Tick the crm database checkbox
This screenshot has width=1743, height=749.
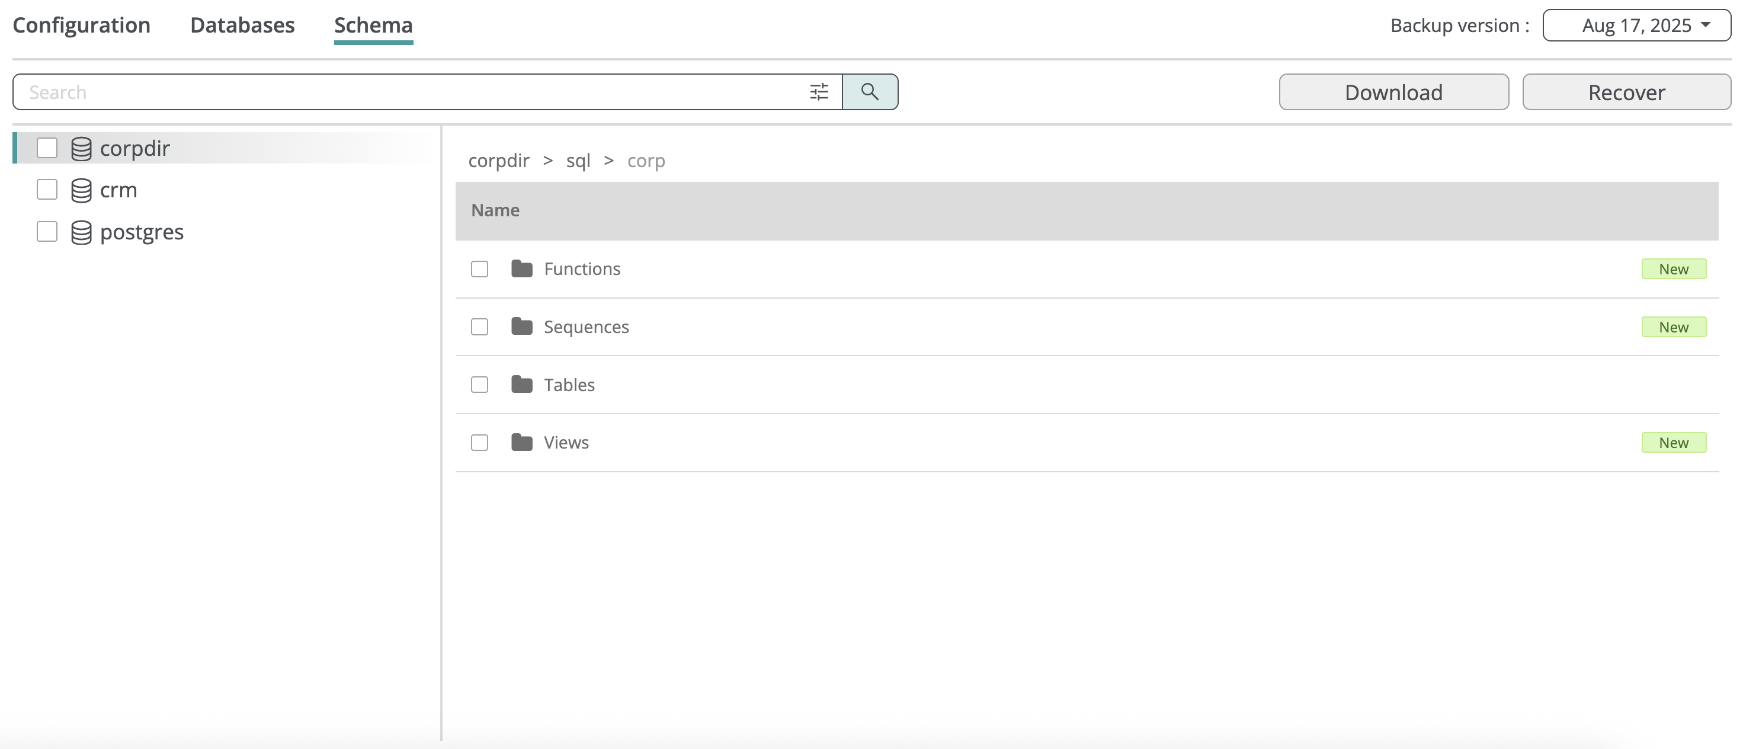tap(47, 190)
